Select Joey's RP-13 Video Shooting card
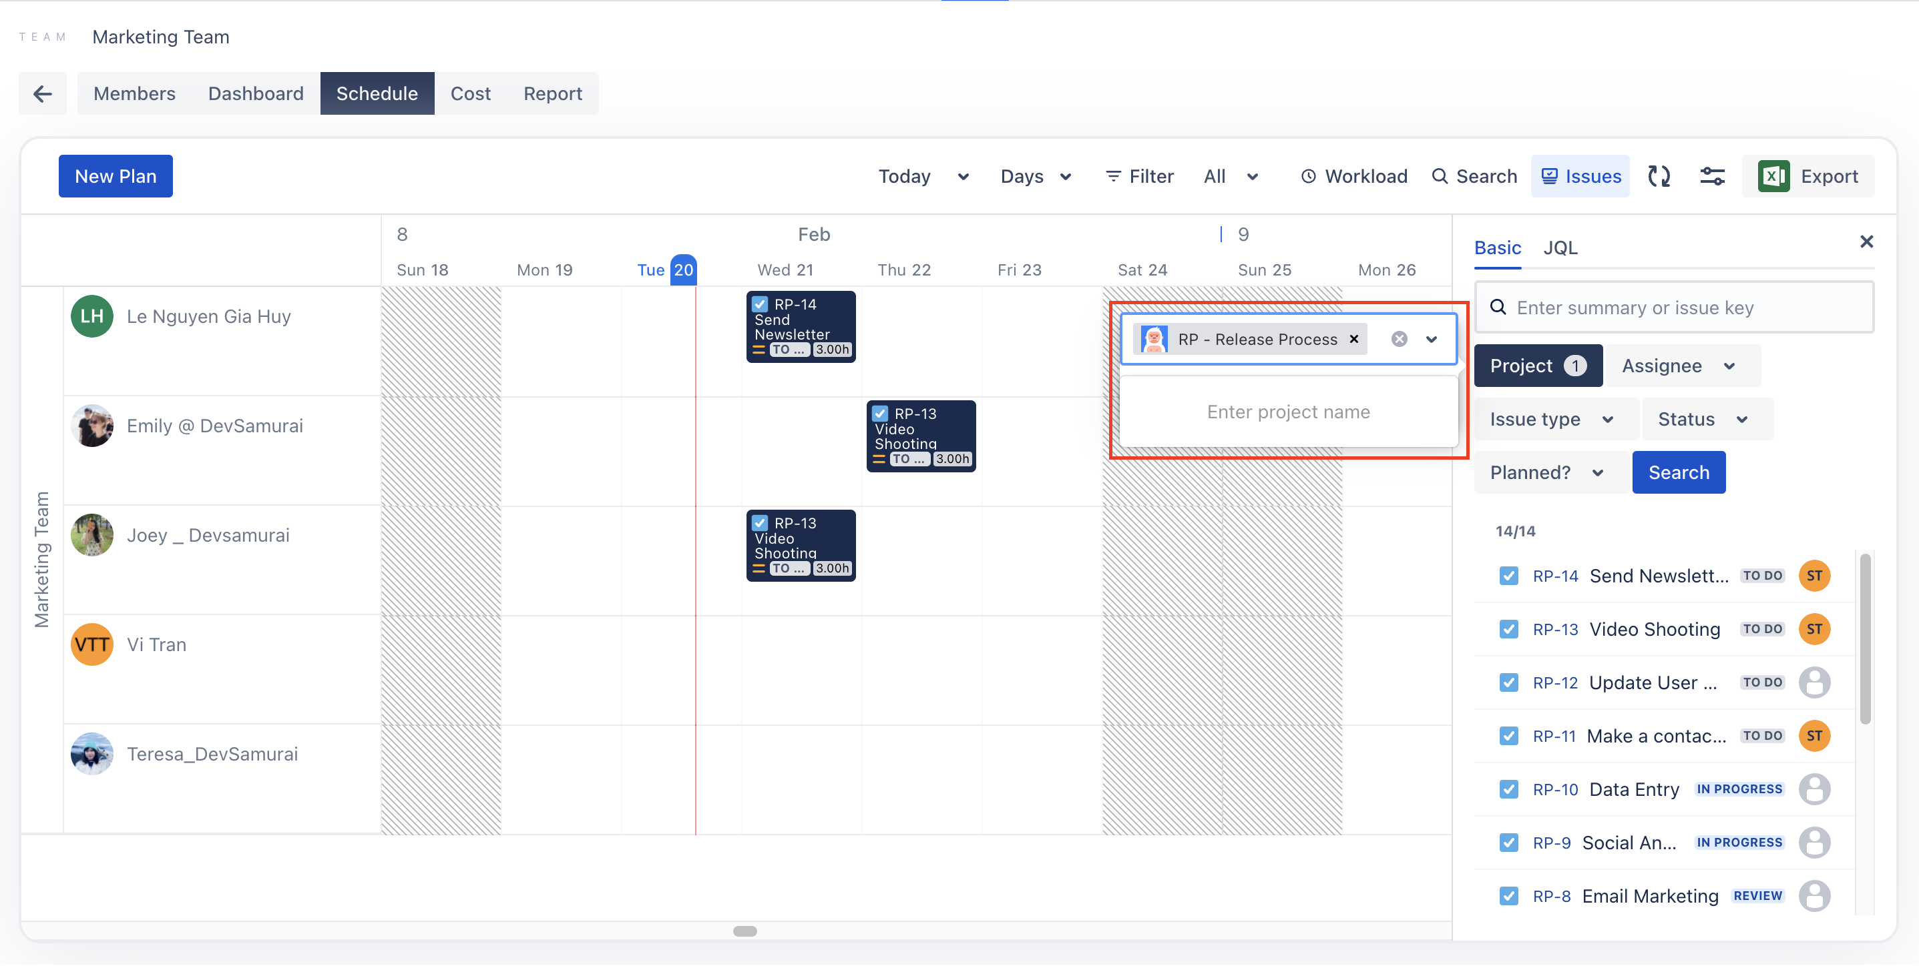This screenshot has width=1919, height=966. pyautogui.click(x=801, y=546)
